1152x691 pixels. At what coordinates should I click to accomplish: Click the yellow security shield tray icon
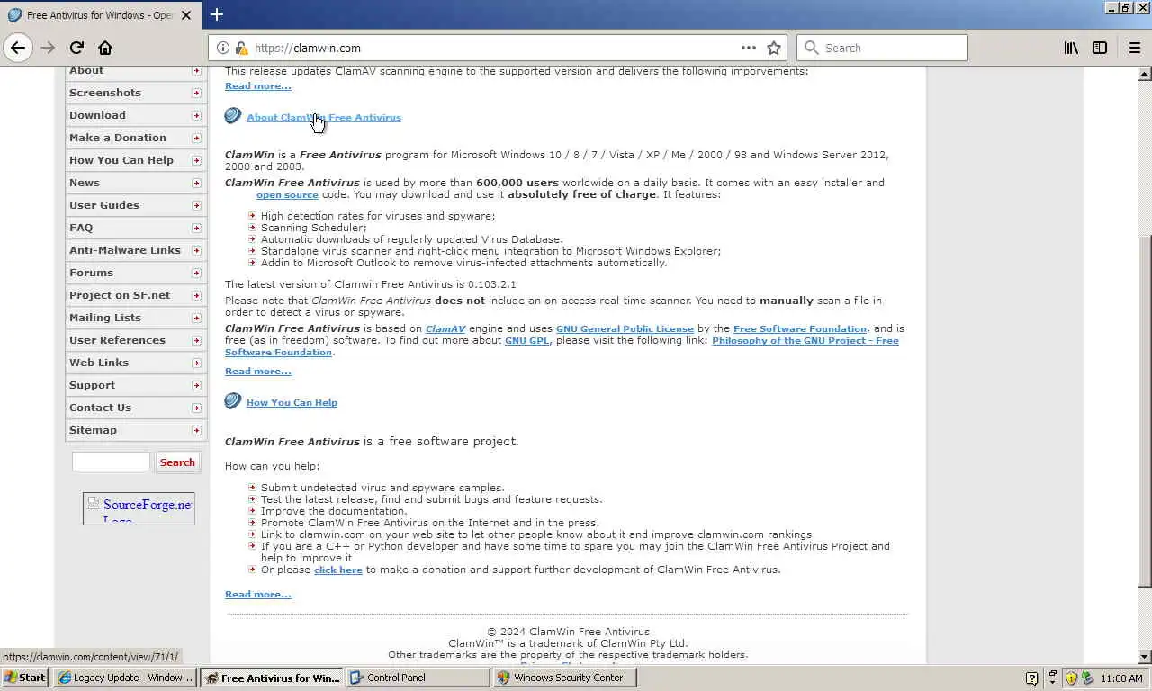point(1071,678)
